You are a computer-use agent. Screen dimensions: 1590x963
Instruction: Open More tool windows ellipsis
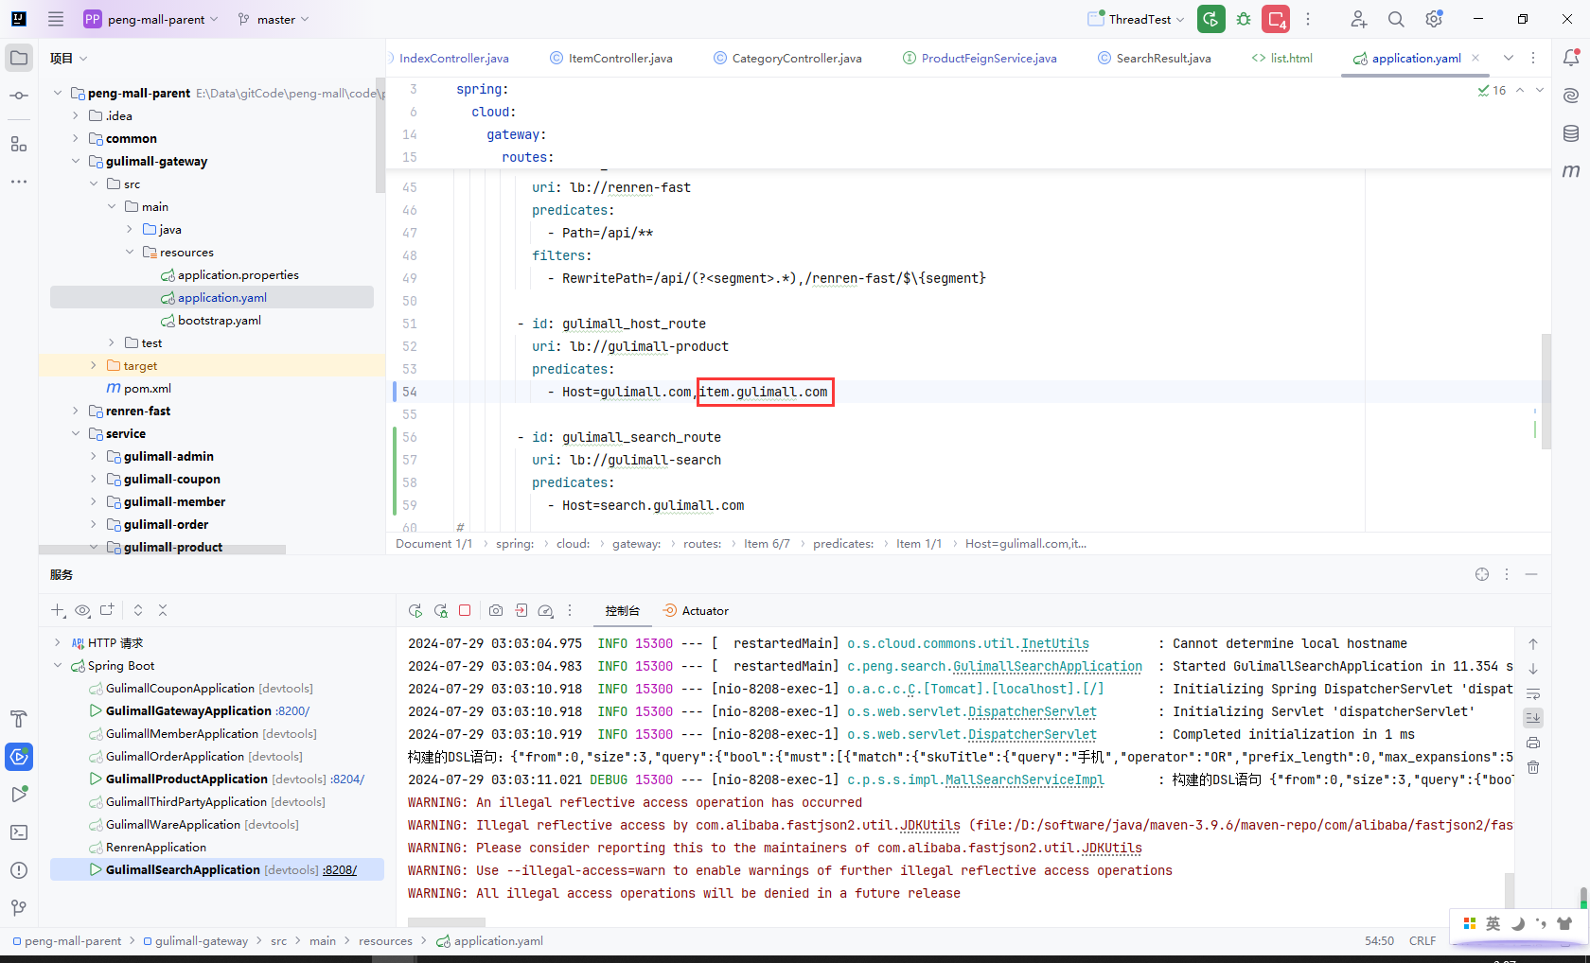point(19,182)
